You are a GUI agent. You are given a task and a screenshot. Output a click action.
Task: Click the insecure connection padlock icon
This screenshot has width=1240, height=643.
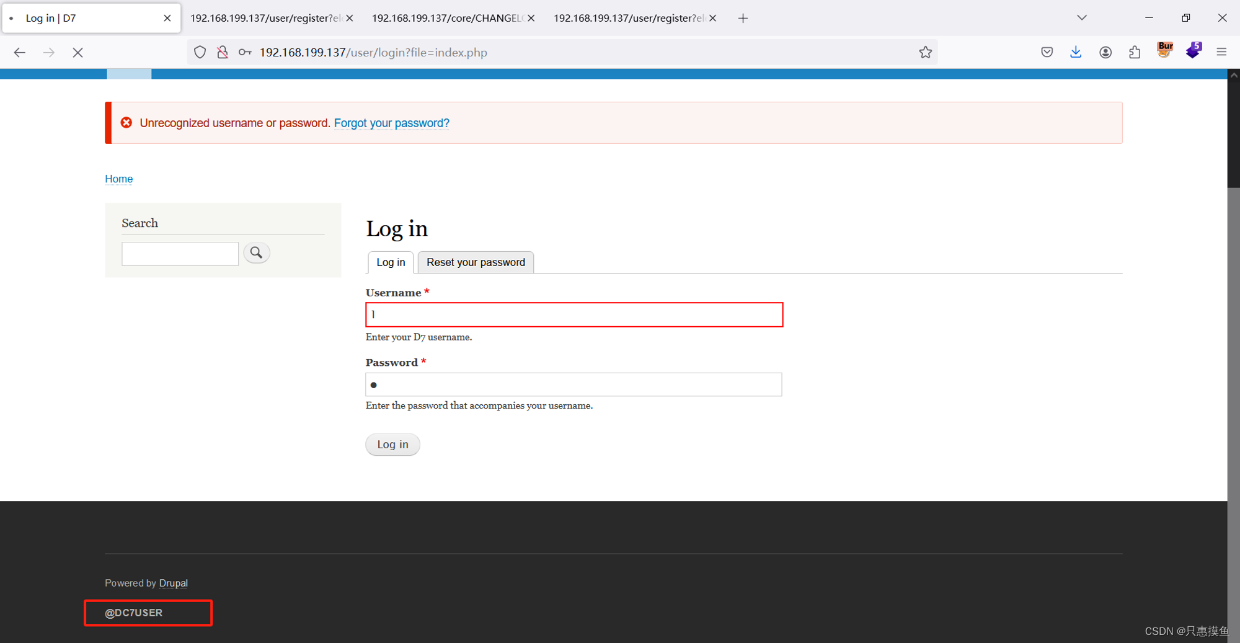tap(223, 53)
